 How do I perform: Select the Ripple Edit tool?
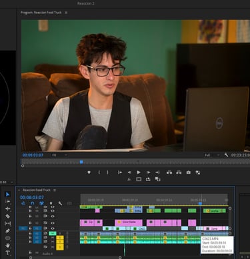pyautogui.click(x=7, y=209)
